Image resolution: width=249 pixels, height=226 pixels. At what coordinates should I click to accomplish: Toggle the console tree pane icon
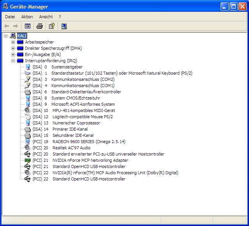28,26
